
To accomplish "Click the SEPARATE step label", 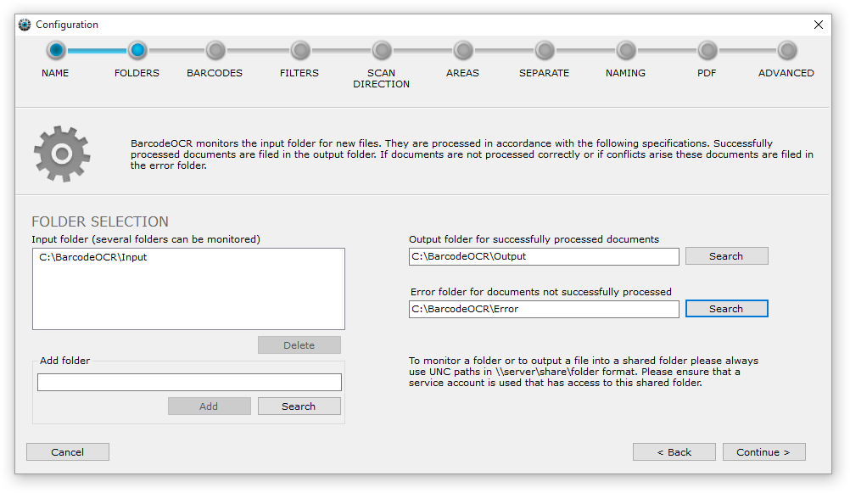I will (x=545, y=73).
